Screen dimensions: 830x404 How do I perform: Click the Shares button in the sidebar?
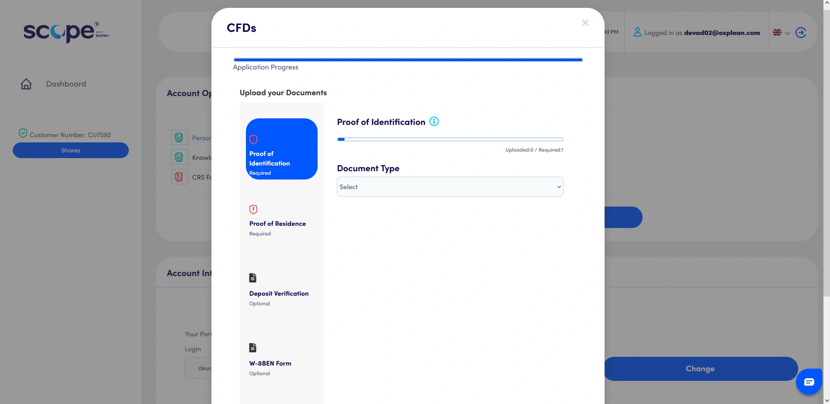coord(70,150)
